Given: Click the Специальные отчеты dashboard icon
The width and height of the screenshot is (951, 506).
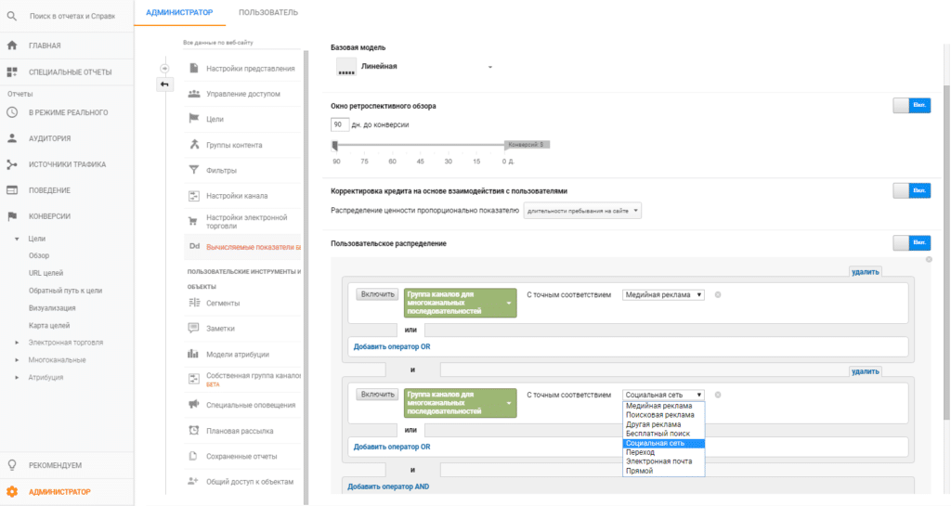Looking at the screenshot, I should pyautogui.click(x=12, y=72).
